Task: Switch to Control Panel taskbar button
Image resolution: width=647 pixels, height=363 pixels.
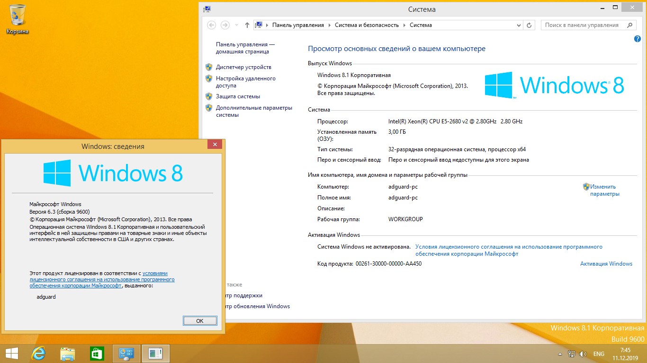Action: coord(126,353)
